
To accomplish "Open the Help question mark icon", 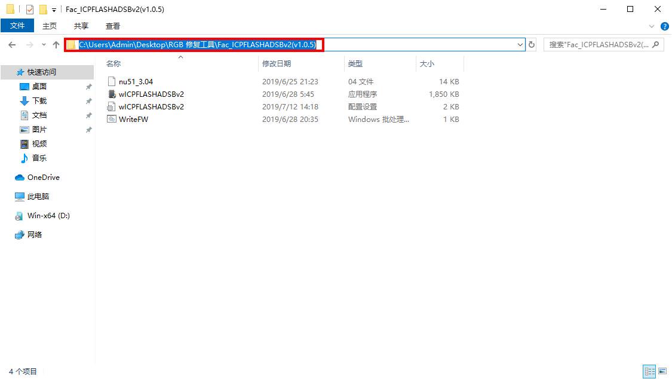I will pyautogui.click(x=664, y=26).
